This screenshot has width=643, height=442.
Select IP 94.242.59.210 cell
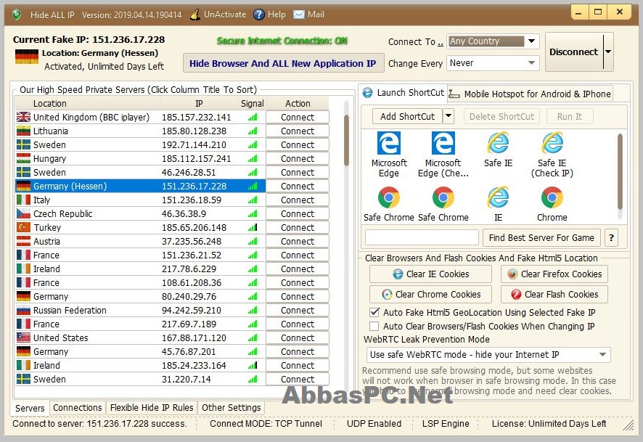pos(199,311)
